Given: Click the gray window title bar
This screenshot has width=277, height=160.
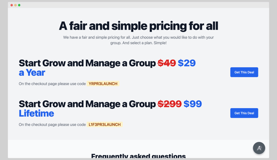Looking at the screenshot, I should [x=138, y=5].
